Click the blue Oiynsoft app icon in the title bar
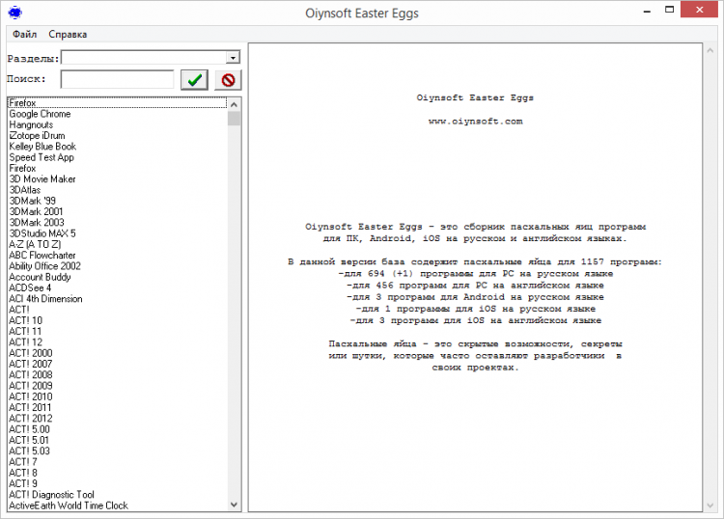 (15, 13)
